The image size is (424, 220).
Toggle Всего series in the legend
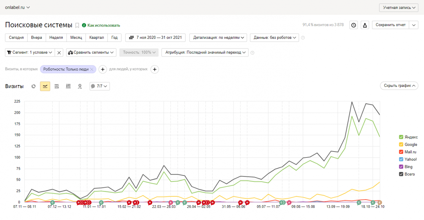401,174
